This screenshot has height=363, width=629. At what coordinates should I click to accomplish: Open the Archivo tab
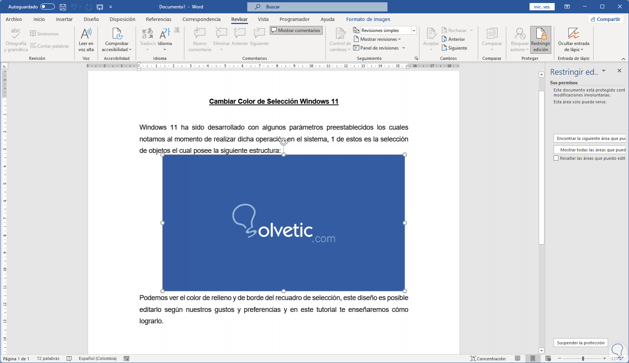(x=14, y=19)
